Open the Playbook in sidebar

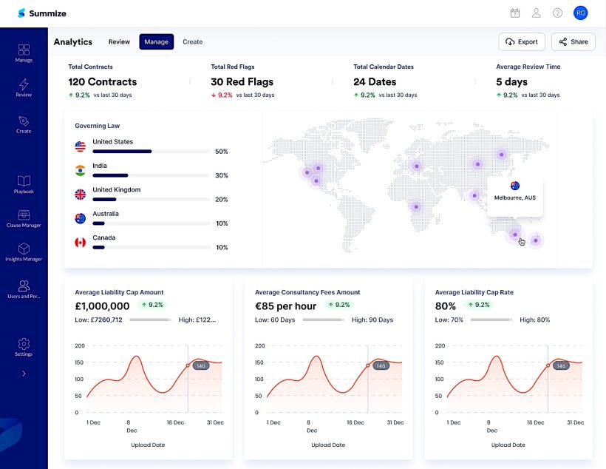coord(24,184)
